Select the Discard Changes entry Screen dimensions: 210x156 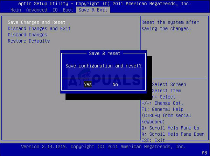pyautogui.click(x=27, y=35)
